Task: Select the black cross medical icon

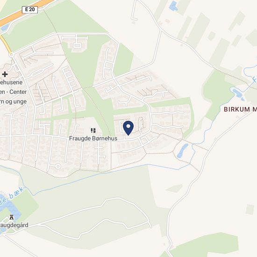Action: click(5, 74)
